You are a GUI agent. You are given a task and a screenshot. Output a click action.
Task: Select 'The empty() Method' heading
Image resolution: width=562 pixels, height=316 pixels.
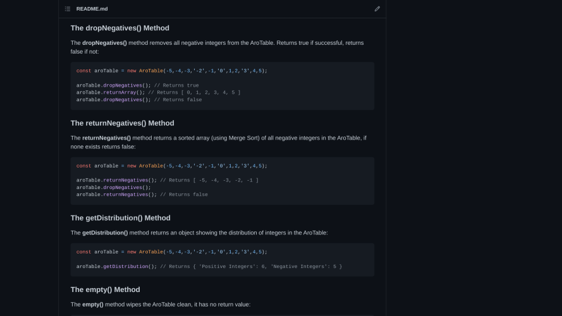pos(105,289)
